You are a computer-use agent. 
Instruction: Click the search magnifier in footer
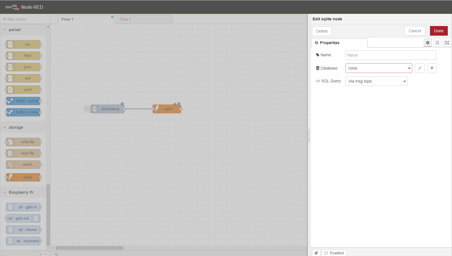pyautogui.click(x=56, y=254)
